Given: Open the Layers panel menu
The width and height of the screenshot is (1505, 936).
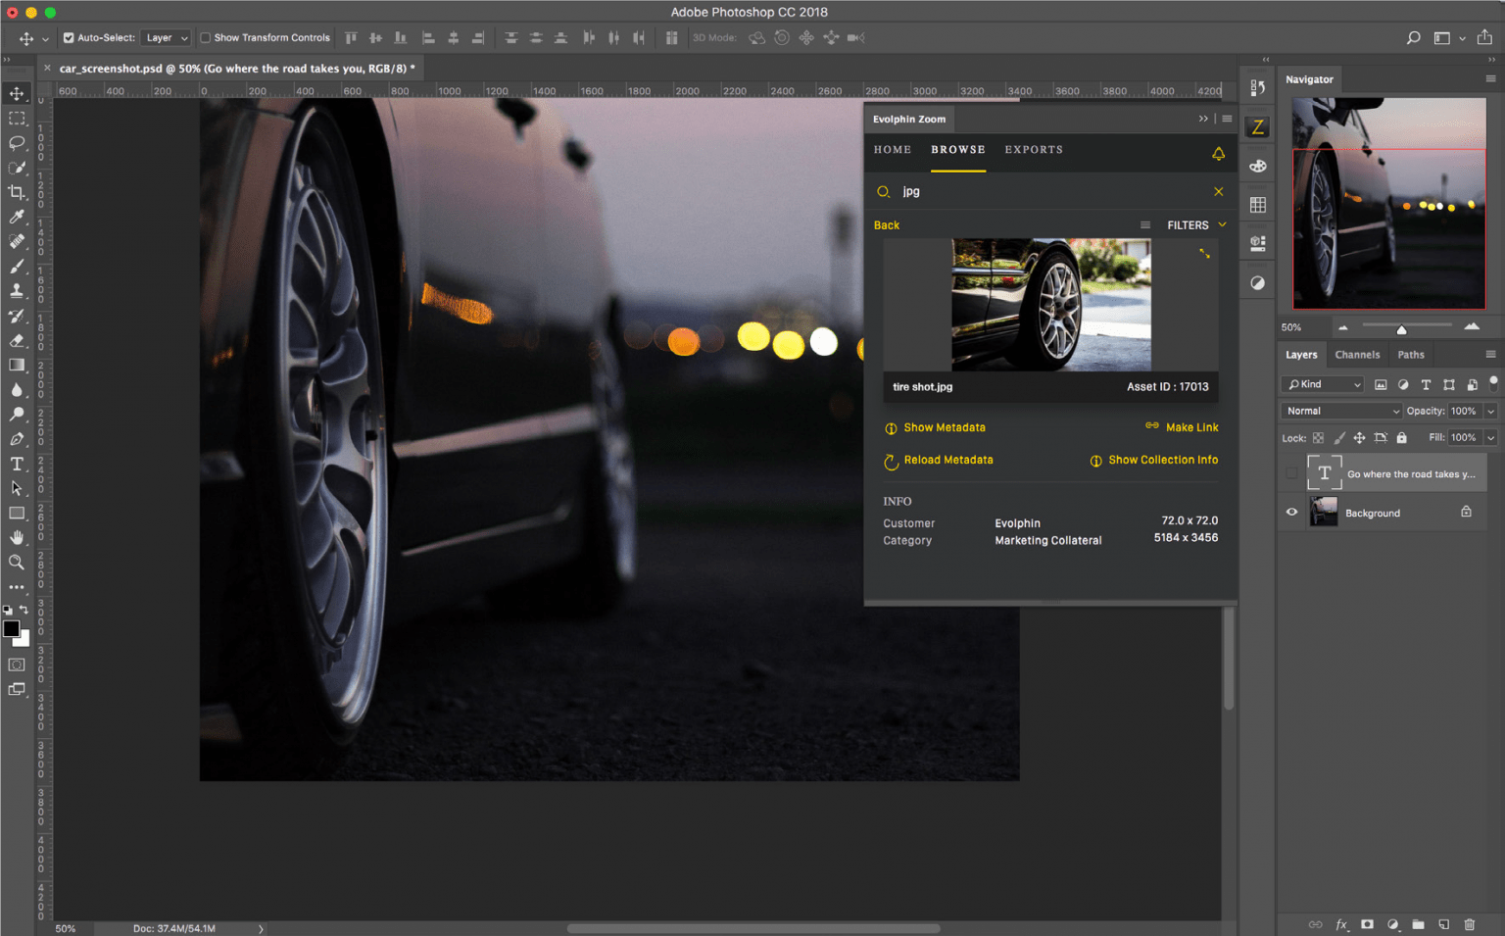Looking at the screenshot, I should (x=1490, y=355).
